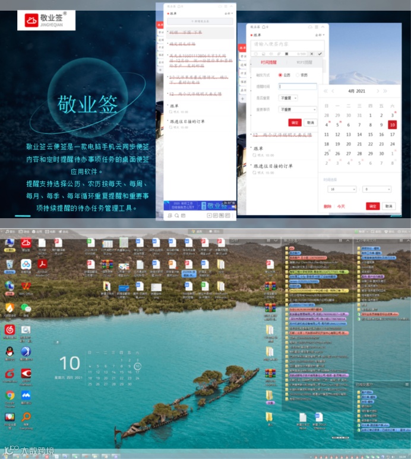Select the 农历 radio button
The image size is (411, 459).
(x=298, y=75)
